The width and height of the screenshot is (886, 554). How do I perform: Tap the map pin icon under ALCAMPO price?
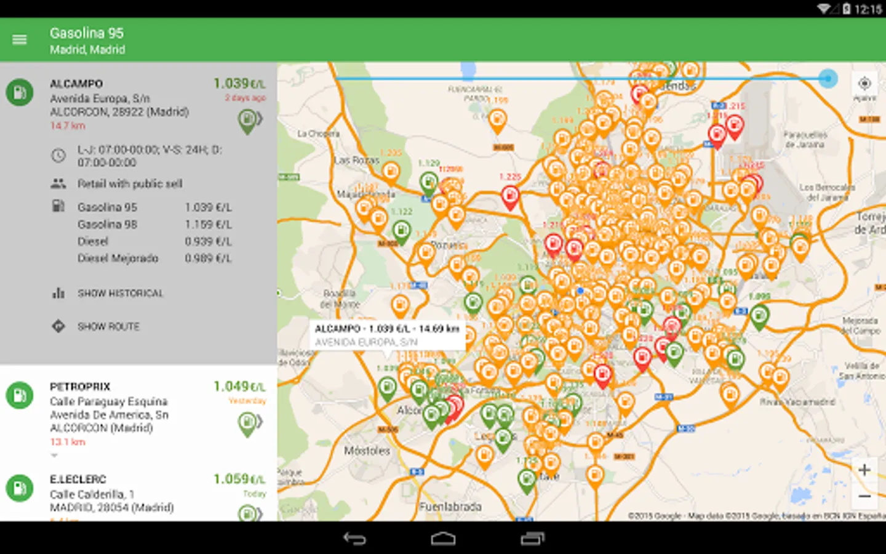tap(248, 121)
